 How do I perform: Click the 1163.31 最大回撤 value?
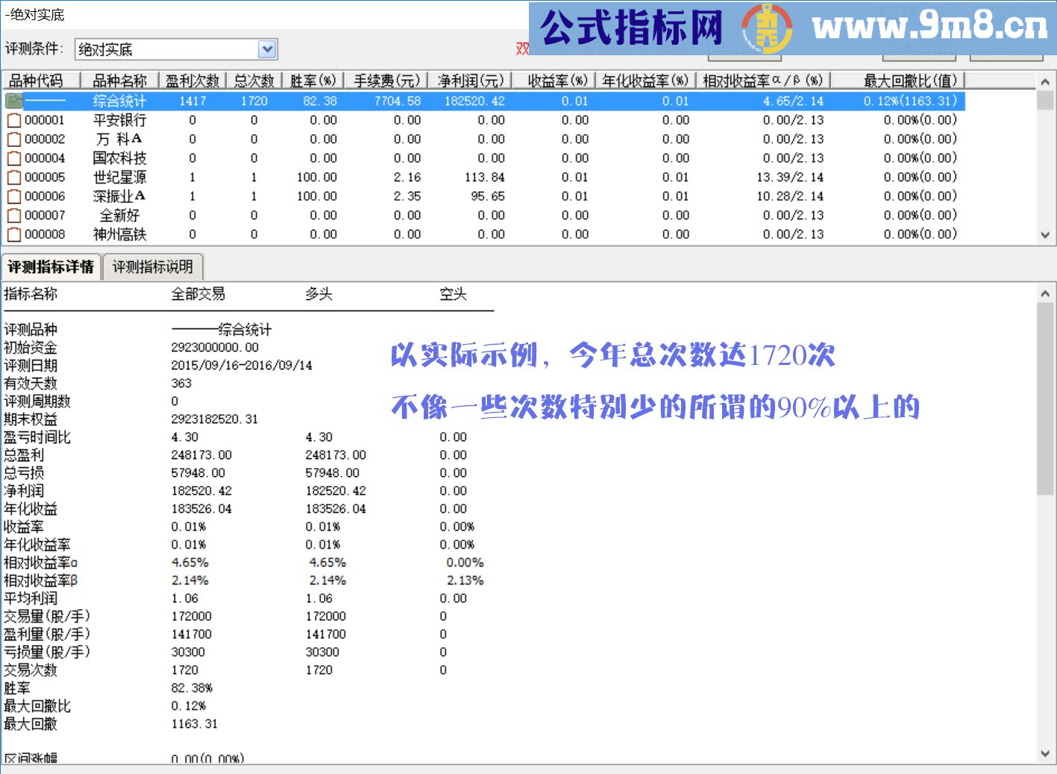click(x=195, y=724)
